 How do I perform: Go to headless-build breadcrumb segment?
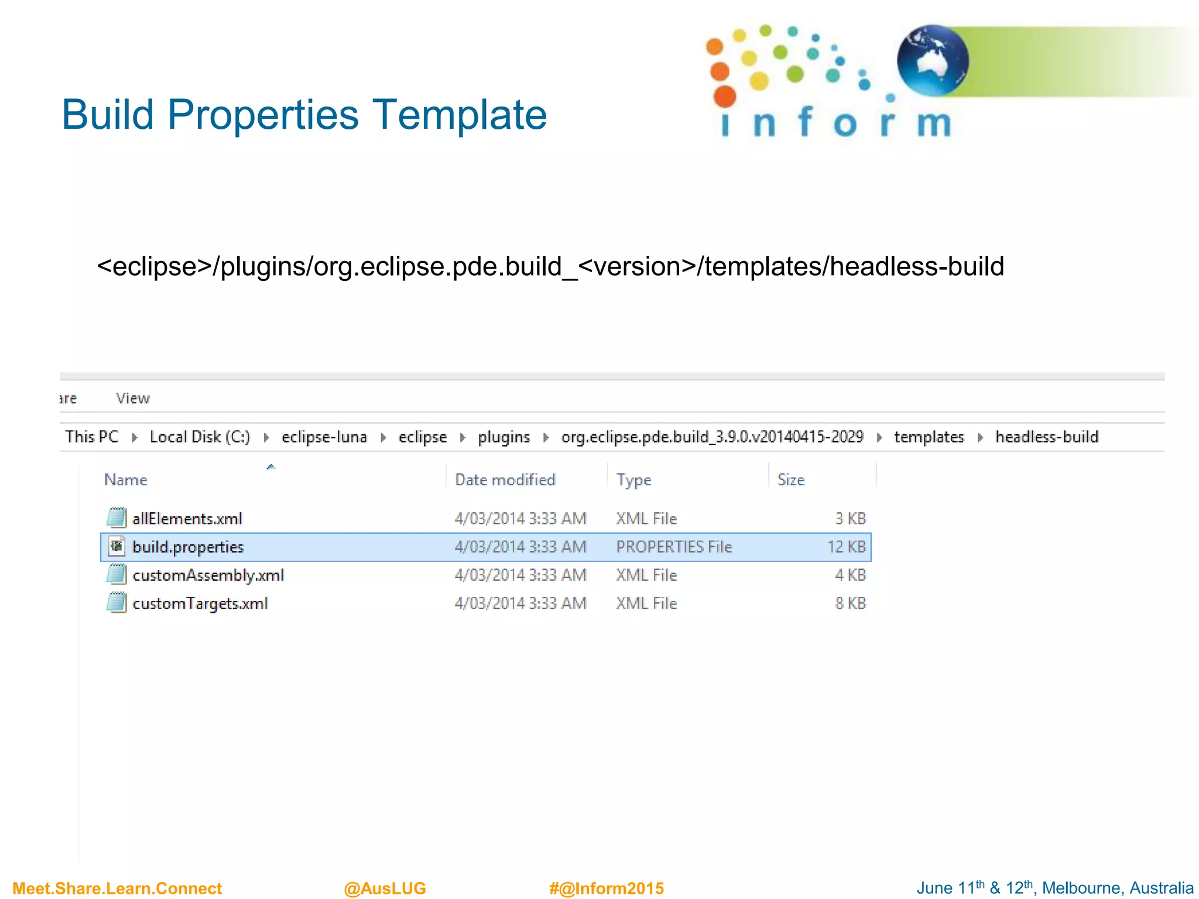click(1046, 437)
